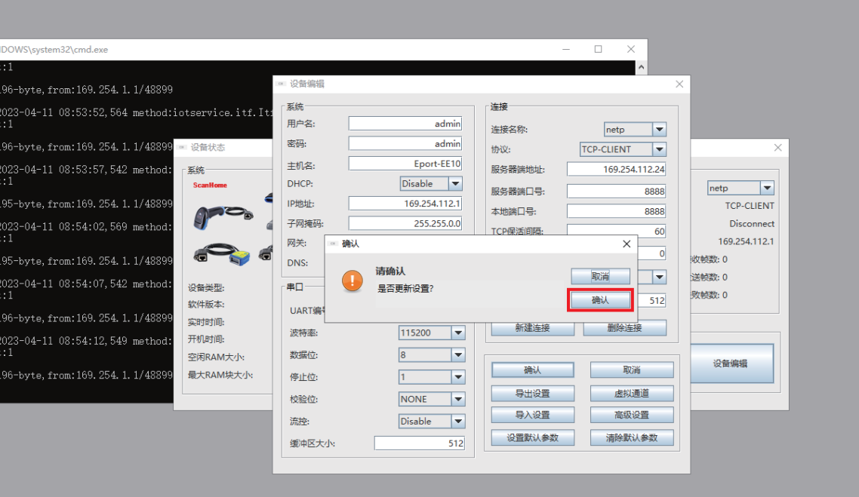
Task: Click the Disconnect status text in 设备状态
Action: [752, 223]
